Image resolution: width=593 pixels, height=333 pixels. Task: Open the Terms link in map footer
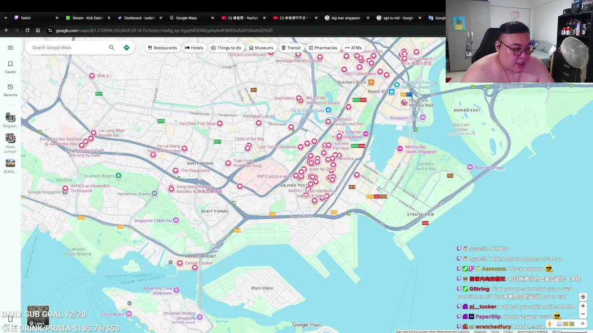[x=495, y=332]
